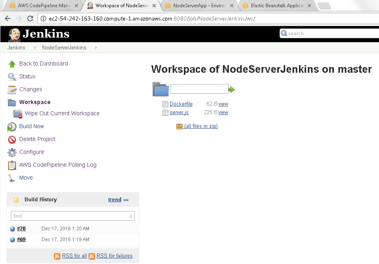Open the Changes link

click(x=31, y=89)
